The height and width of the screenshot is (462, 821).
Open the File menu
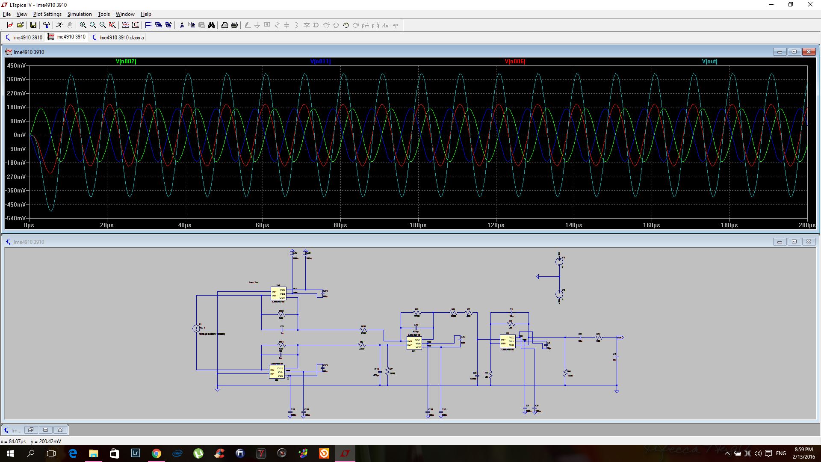tap(7, 14)
